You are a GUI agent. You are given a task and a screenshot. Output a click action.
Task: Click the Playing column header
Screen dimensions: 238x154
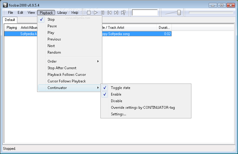pos(12,28)
